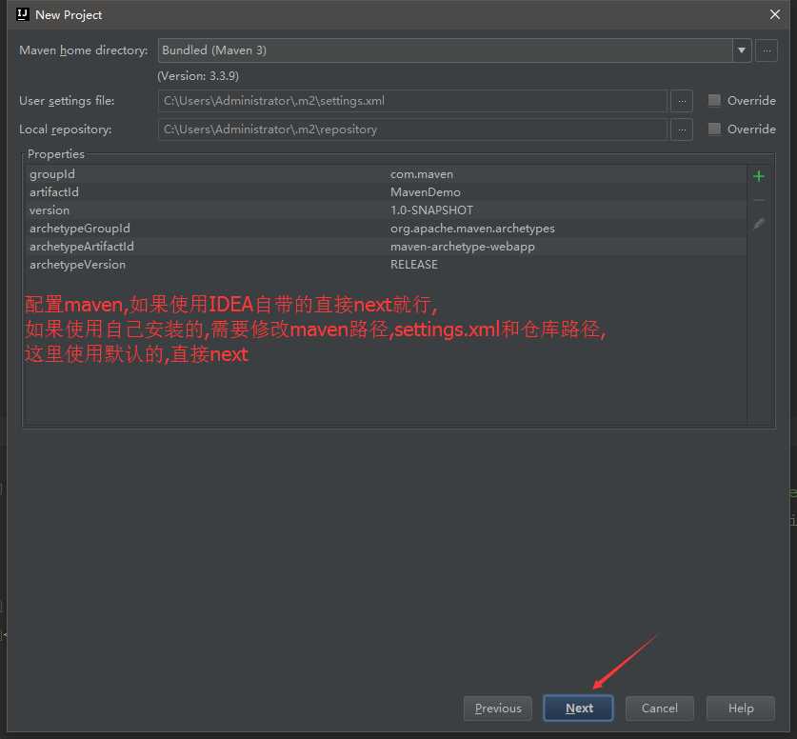Browse for the User settings file

click(x=682, y=101)
